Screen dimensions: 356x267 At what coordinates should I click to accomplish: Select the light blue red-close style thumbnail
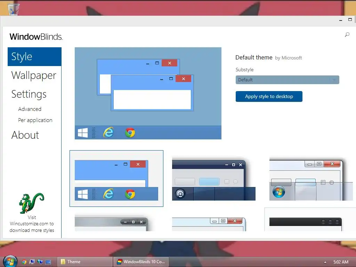point(209,224)
